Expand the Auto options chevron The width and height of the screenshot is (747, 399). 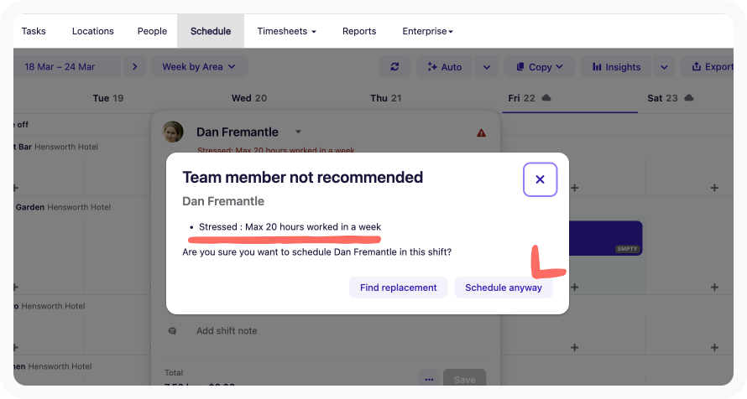pos(487,66)
